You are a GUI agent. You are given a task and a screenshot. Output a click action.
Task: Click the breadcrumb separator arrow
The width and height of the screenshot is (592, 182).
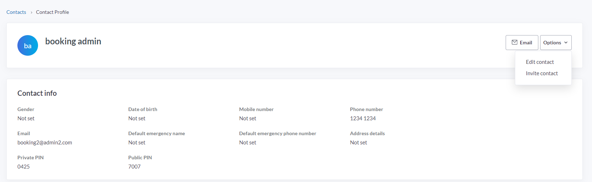tap(31, 12)
